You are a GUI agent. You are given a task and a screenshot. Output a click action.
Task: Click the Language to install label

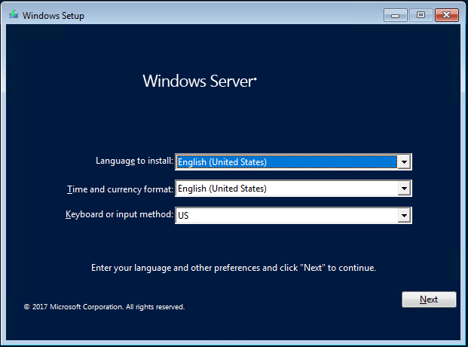pyautogui.click(x=134, y=161)
